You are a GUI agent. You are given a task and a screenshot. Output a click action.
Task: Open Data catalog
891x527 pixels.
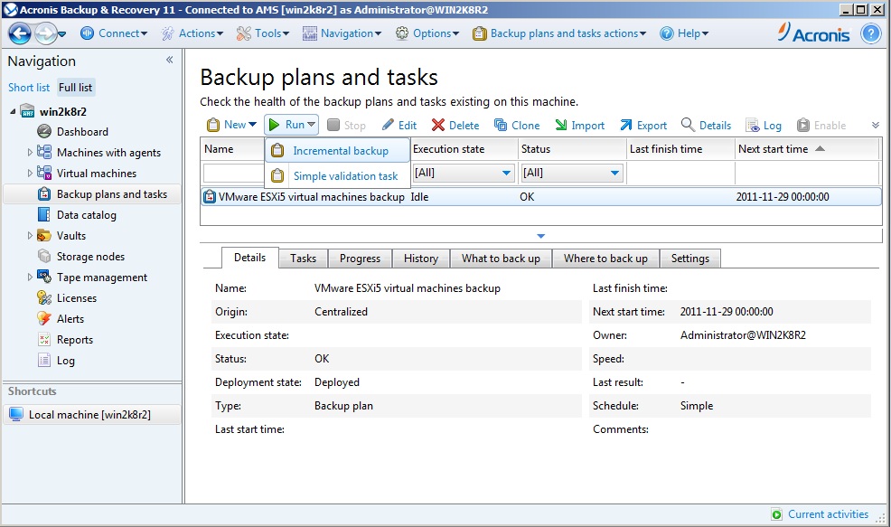pos(86,215)
